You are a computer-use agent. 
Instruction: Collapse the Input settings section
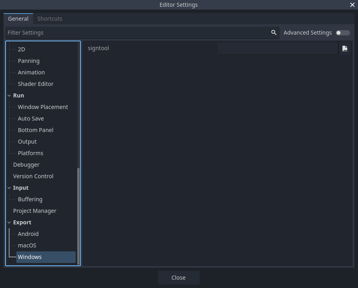(x=9, y=188)
